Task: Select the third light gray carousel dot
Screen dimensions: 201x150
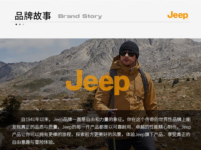Action: 23,24
